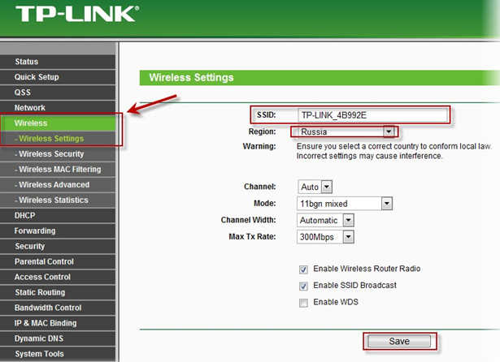The height and width of the screenshot is (362, 500).
Task: Open Parental Control
Action: (58, 261)
